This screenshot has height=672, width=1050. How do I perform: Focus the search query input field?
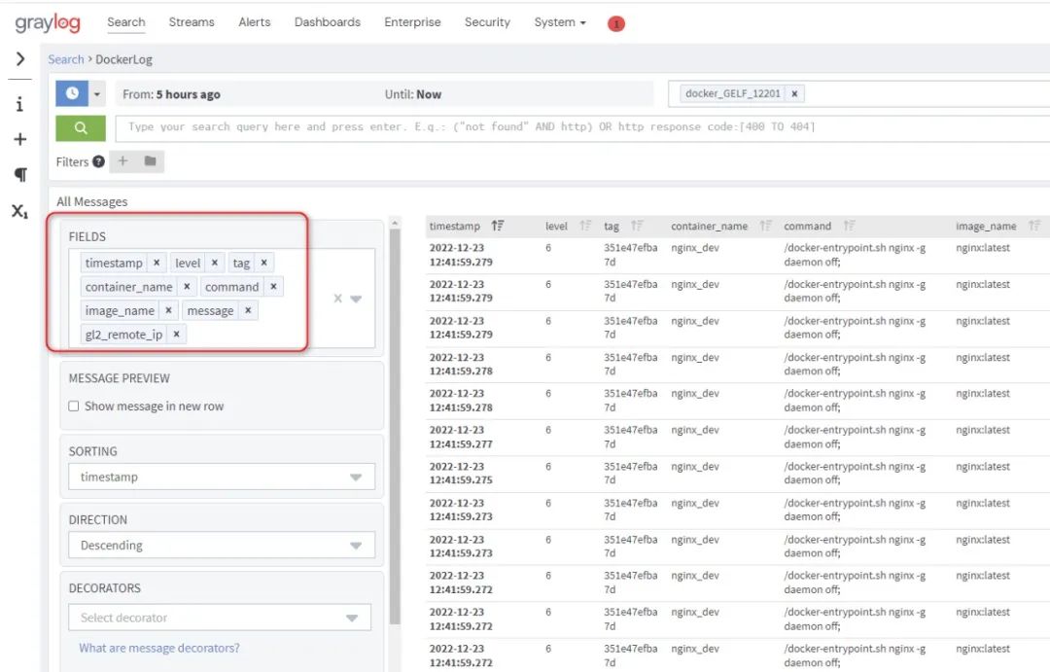point(582,127)
